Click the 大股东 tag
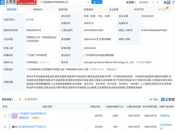 [x=35, y=118]
